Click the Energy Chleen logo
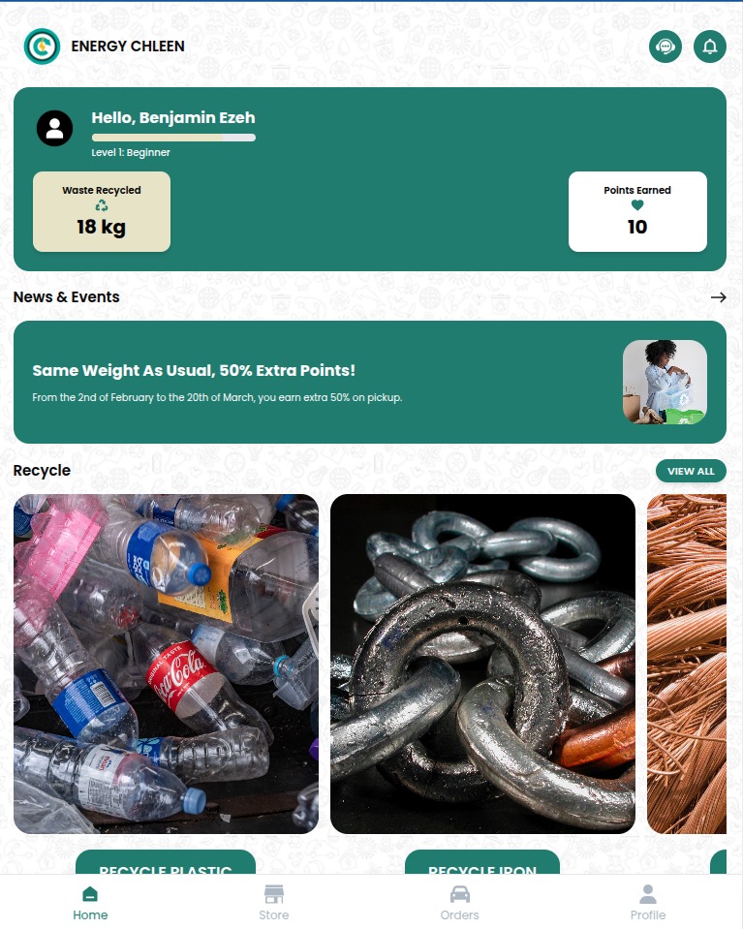Image resolution: width=743 pixels, height=929 pixels. click(42, 46)
